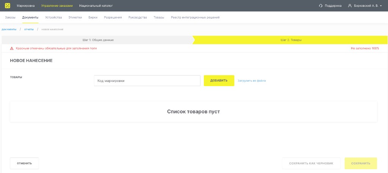388x173 pixels.
Task: Click Загрузить из файла link
Action: [252, 81]
